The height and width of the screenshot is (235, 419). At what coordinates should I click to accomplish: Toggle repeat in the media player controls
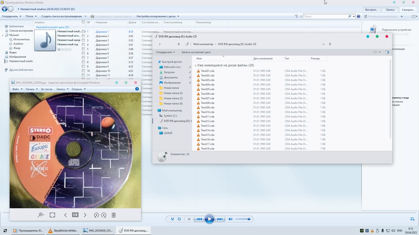coord(179,219)
